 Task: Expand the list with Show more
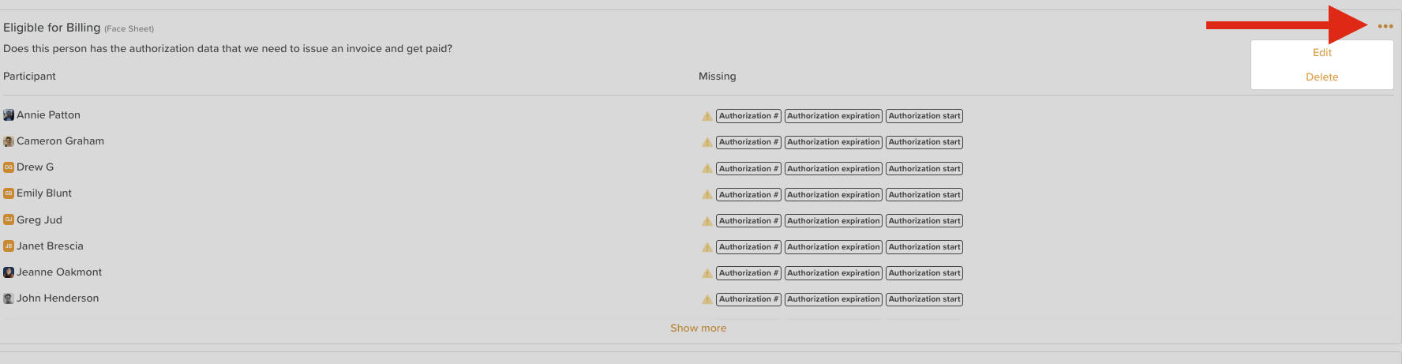698,328
